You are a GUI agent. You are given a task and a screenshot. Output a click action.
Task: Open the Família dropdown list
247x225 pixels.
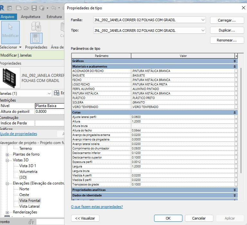coord(203,20)
